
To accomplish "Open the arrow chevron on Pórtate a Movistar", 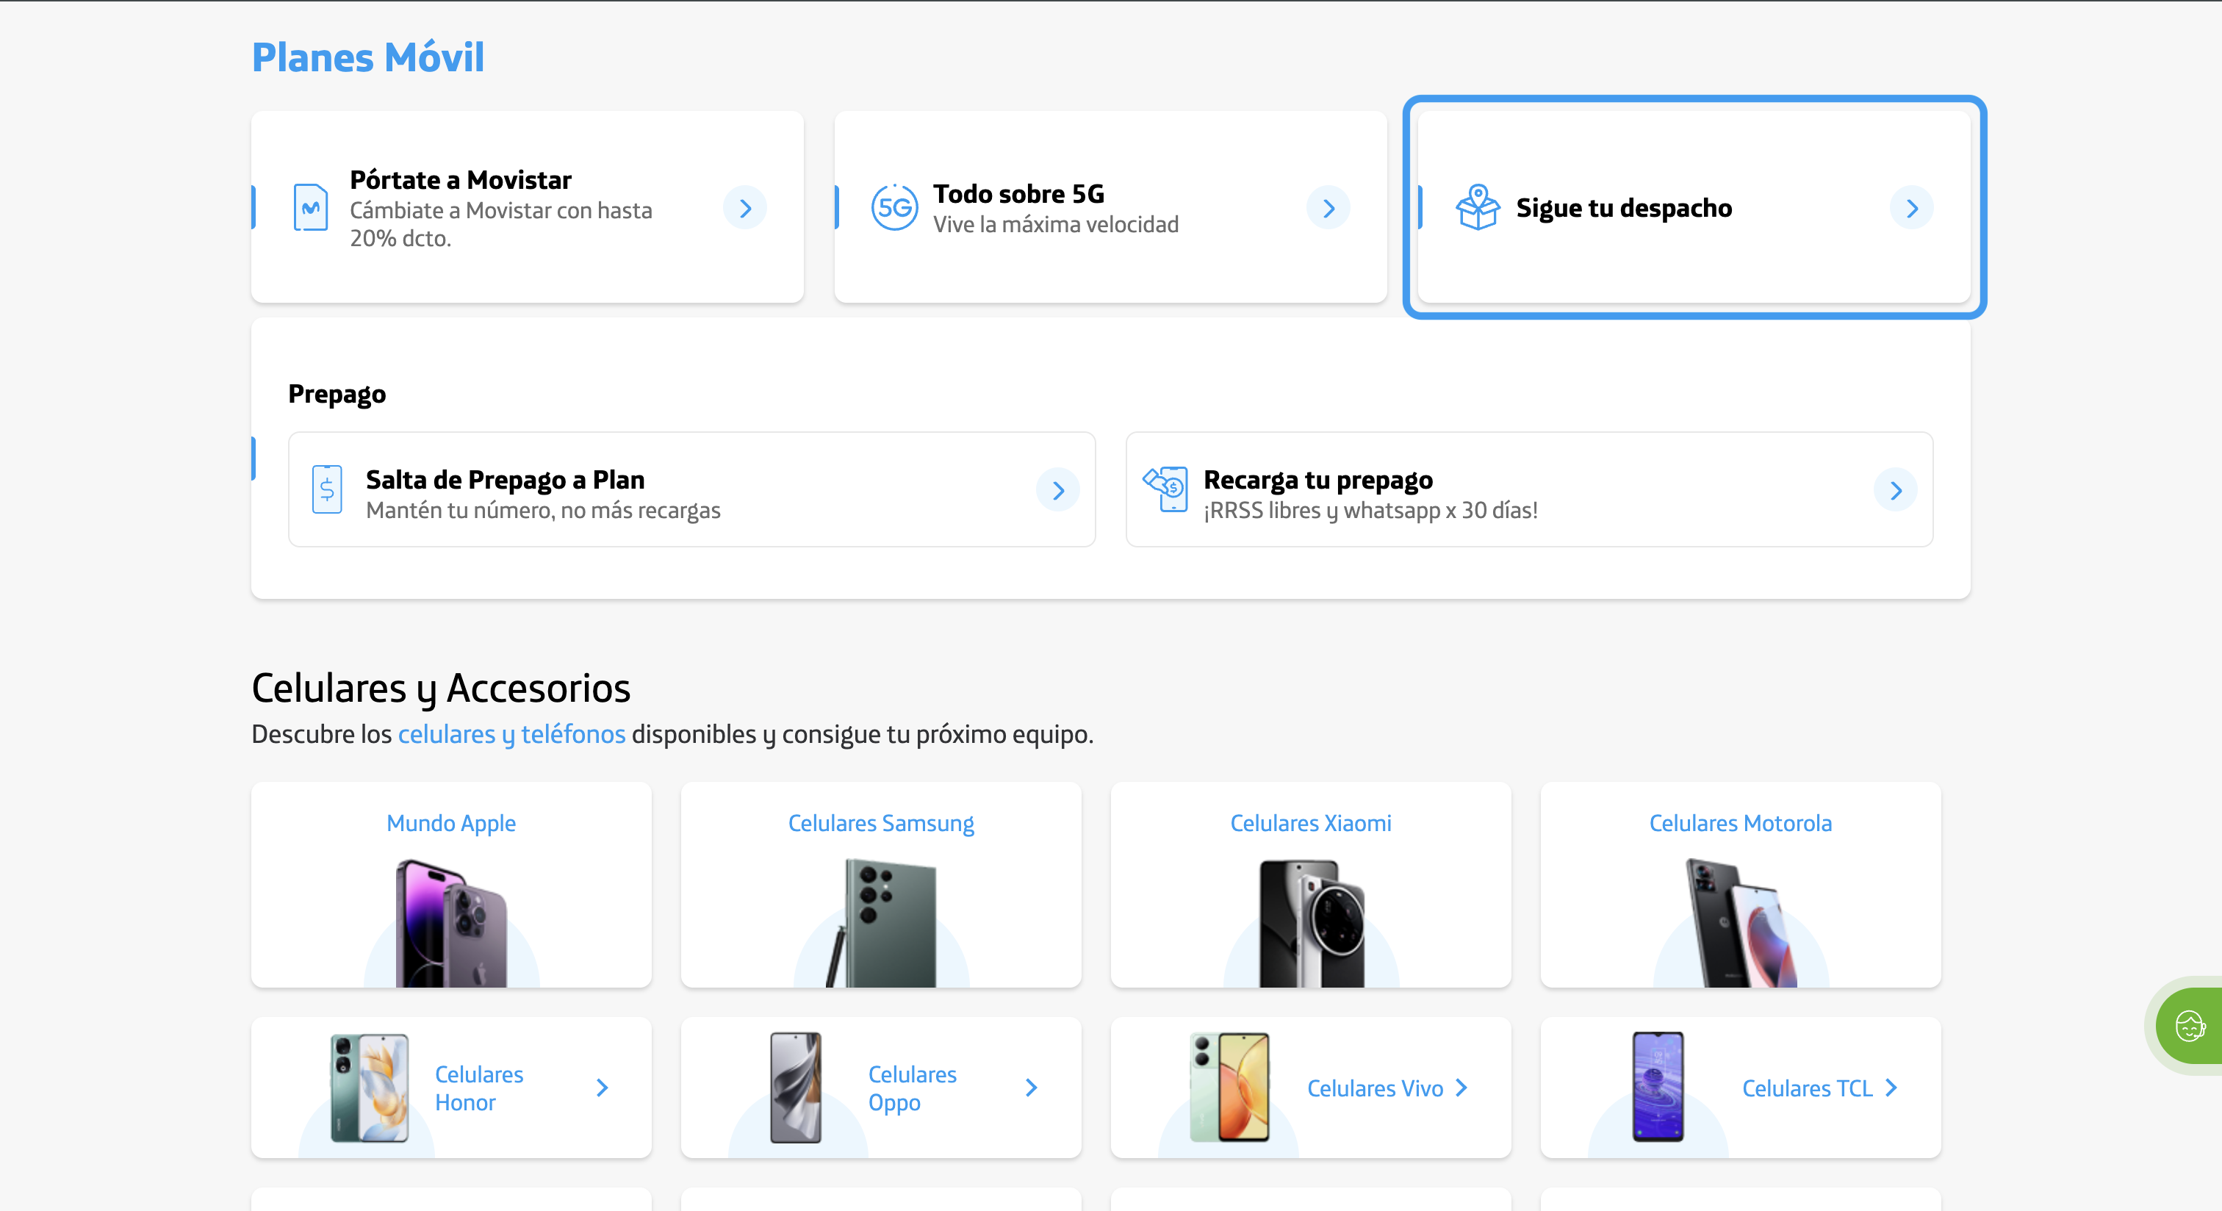I will pyautogui.click(x=745, y=208).
